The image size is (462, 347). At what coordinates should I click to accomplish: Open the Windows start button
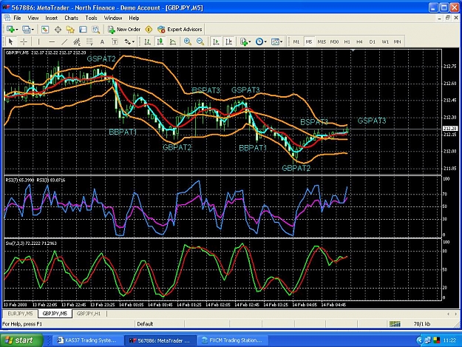pos(21,340)
